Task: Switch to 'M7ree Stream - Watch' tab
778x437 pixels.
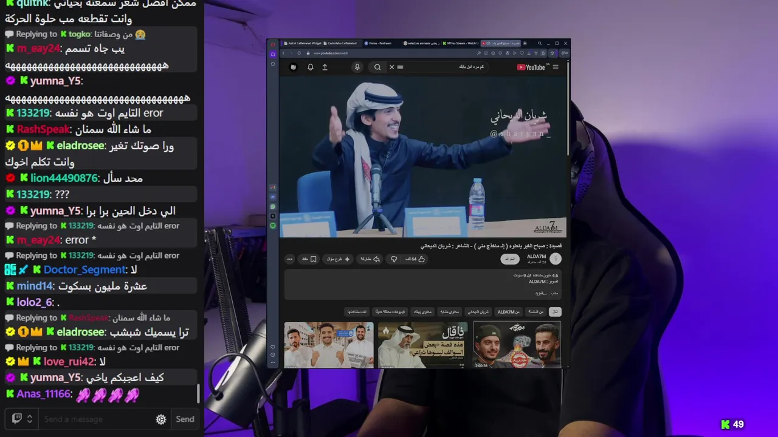Action: click(461, 44)
